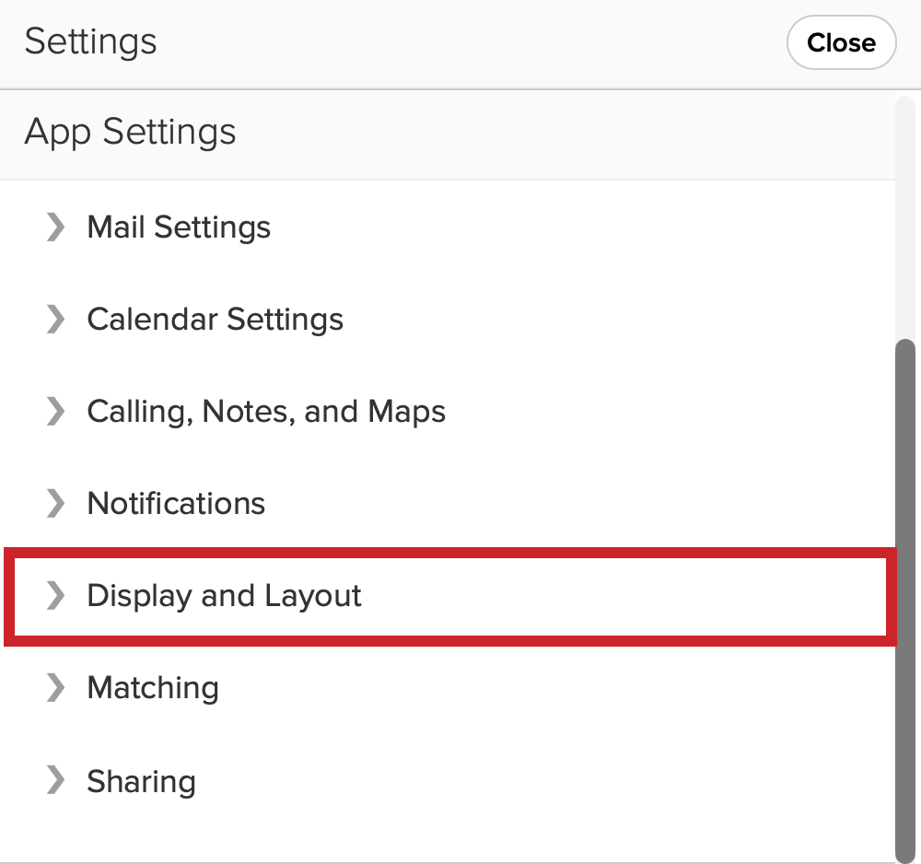Expand the Sharing chevron
Viewport: 921px width, 864px height.
coord(53,781)
